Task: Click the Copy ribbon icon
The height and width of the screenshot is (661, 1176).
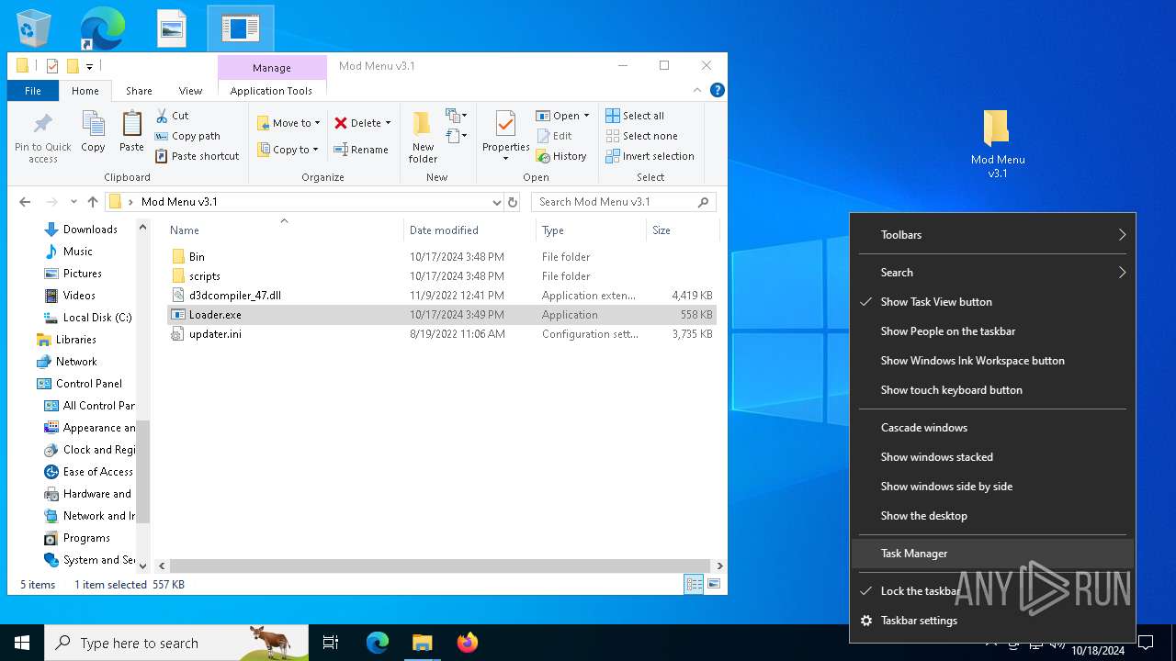Action: [x=93, y=131]
